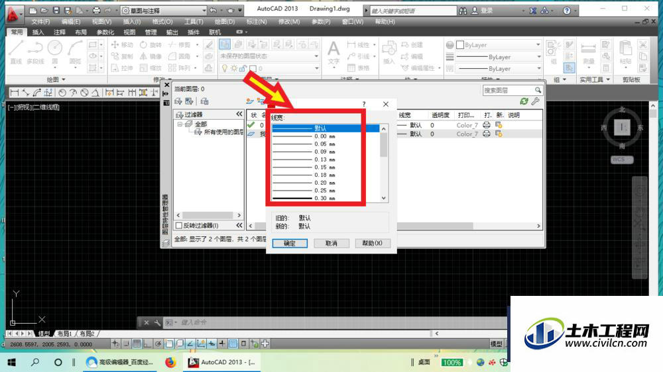Click the 插入 block insert icon
Viewport: 663px width, 372px height.
pos(389,53)
